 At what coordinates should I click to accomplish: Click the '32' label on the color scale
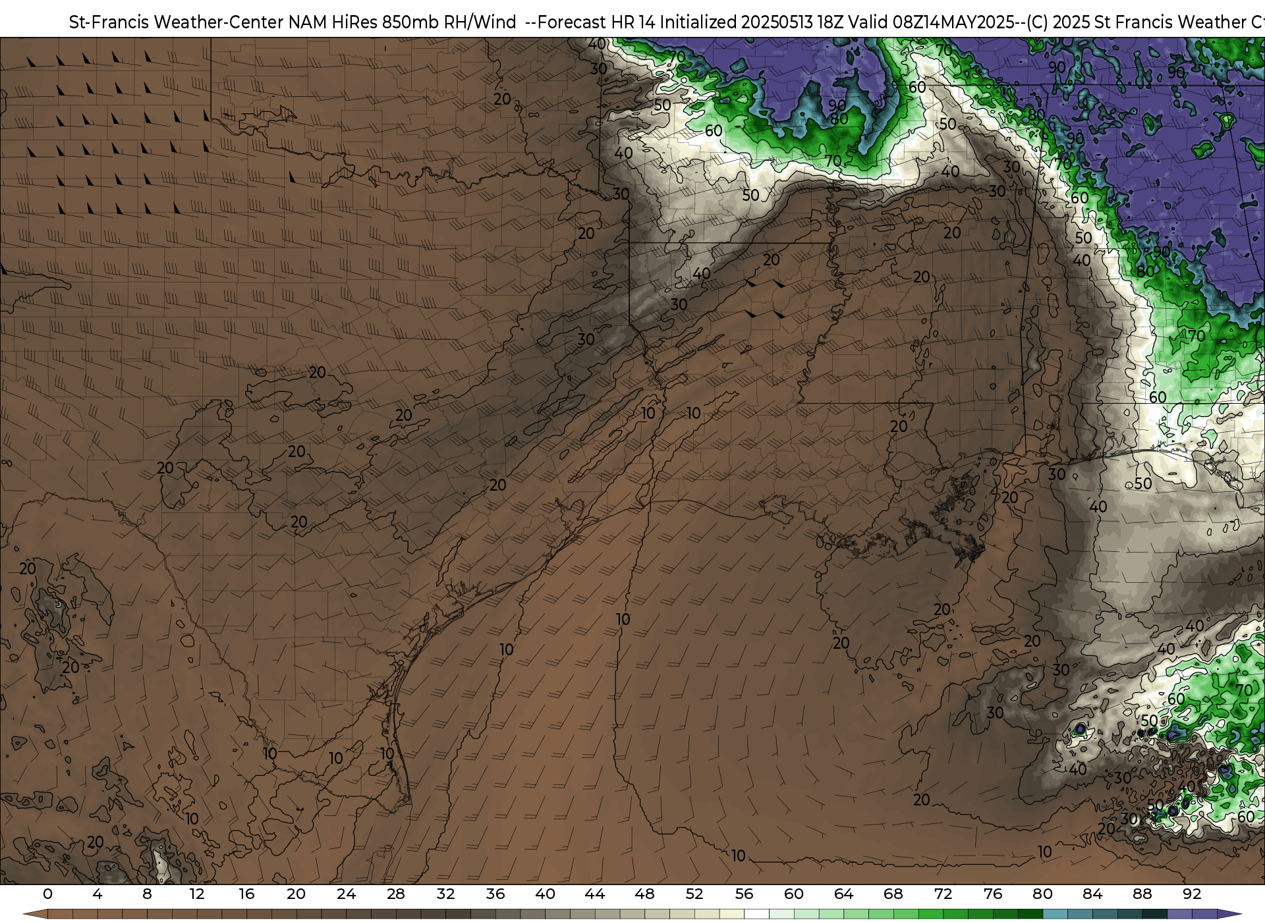click(445, 894)
